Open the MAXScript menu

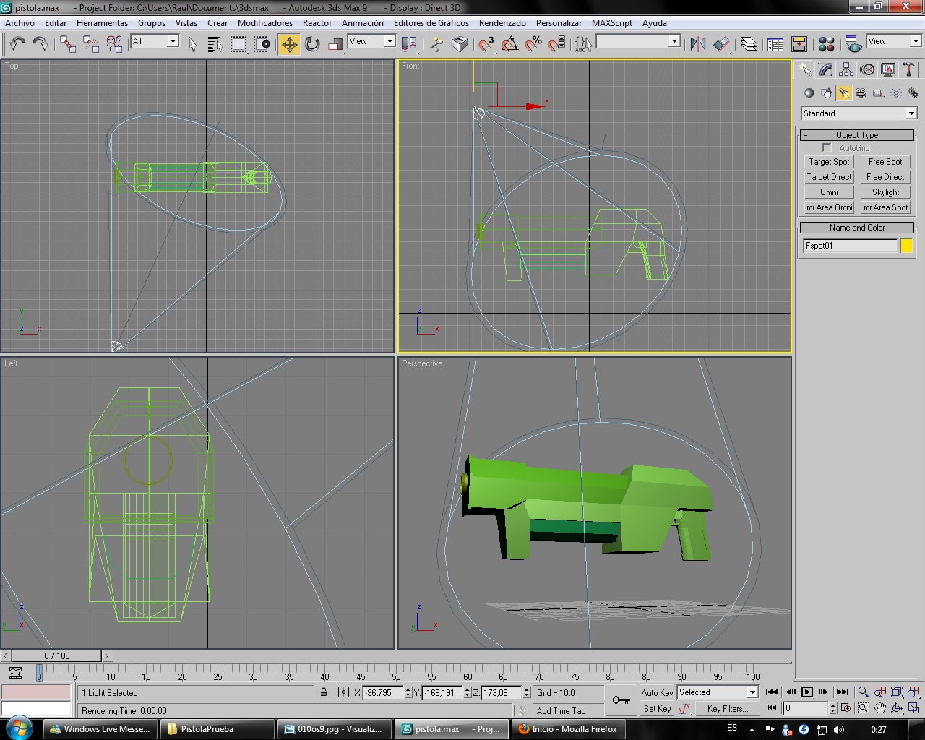612,23
